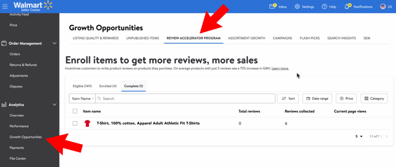Click the Total reviews column header

[x=249, y=111]
